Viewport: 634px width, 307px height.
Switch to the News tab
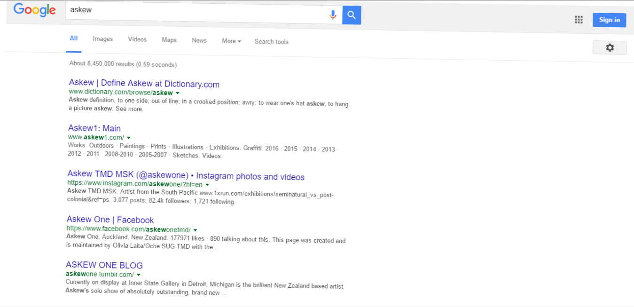(x=199, y=40)
